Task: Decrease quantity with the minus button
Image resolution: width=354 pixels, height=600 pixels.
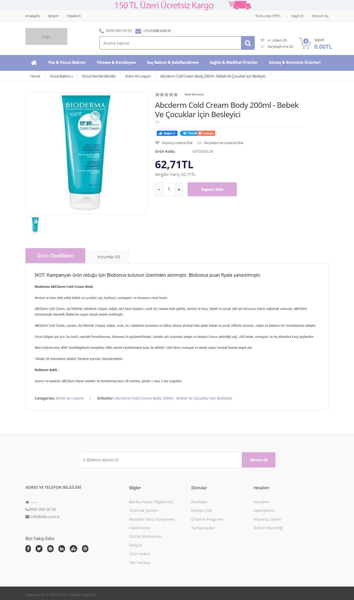Action: (159, 189)
